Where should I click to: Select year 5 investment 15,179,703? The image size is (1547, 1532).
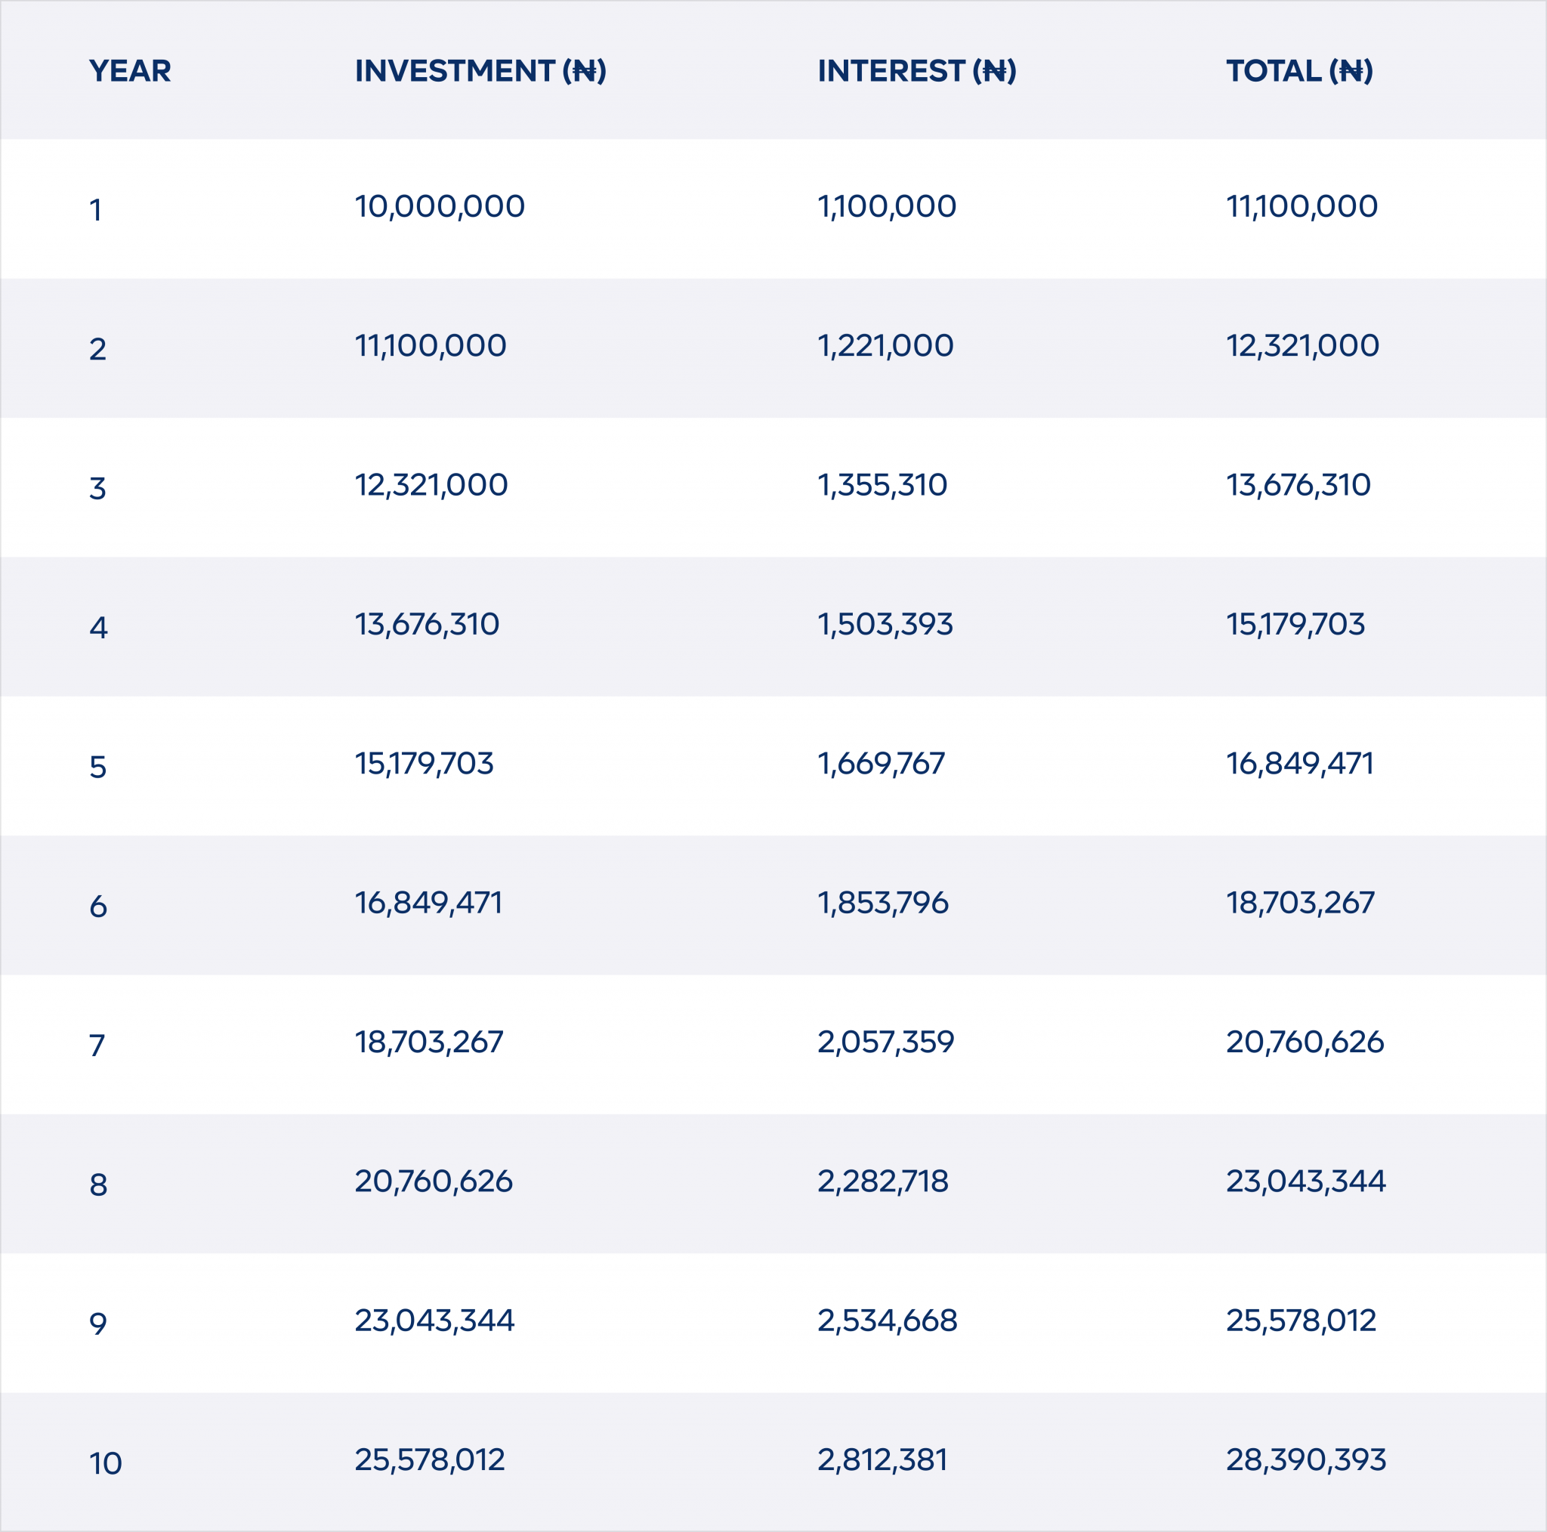(x=425, y=764)
